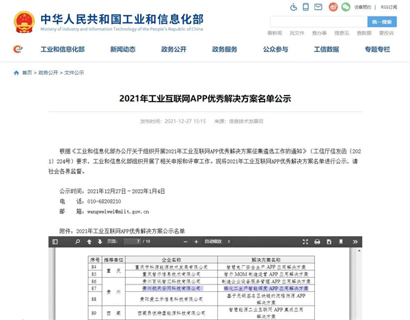Click the highlighted company cell in row 87
Screen dimensions: 410x320
coord(172,289)
